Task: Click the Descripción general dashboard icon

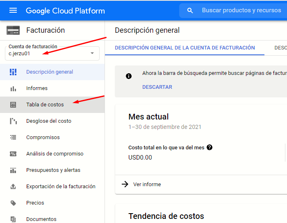Action: [x=13, y=72]
